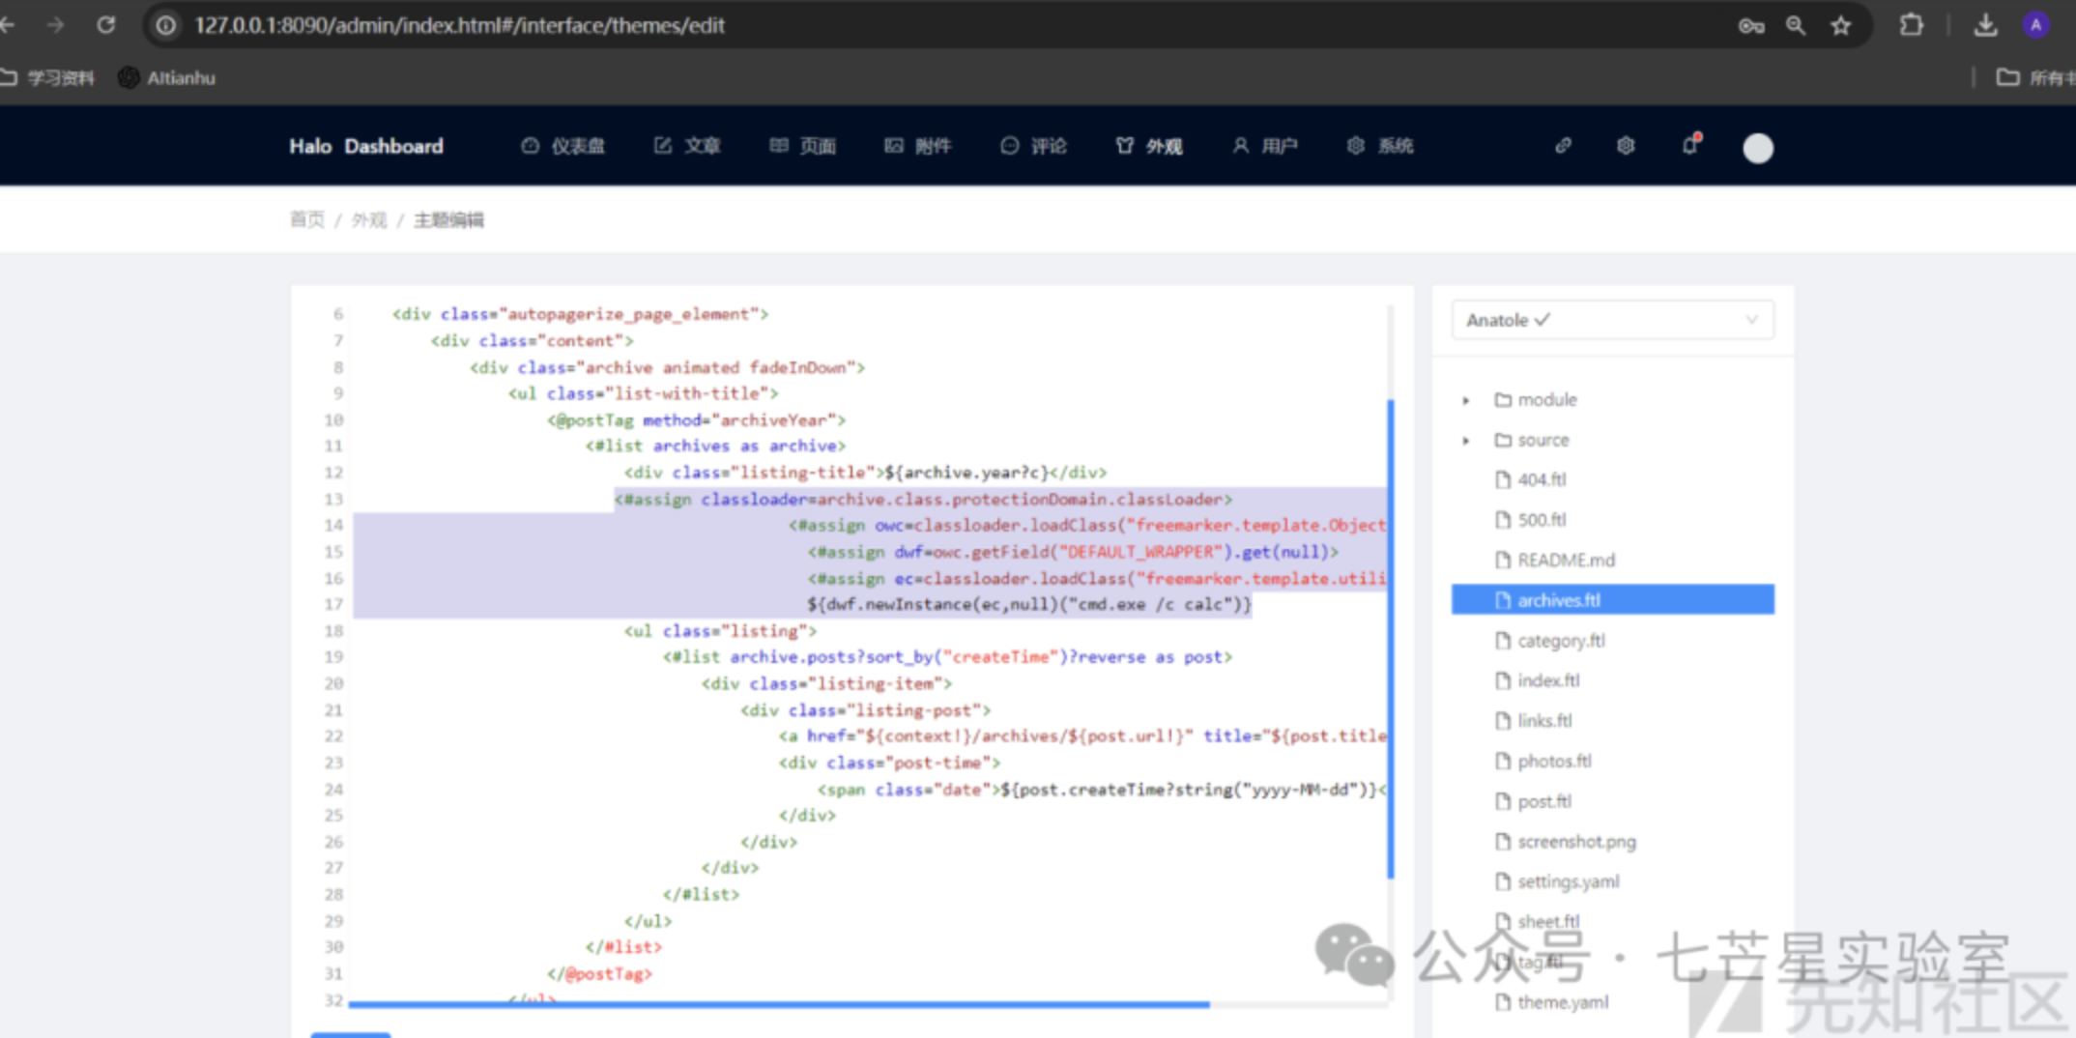Open the settings gear icon in header
Image resolution: width=2076 pixels, height=1038 pixels.
pos(1626,146)
